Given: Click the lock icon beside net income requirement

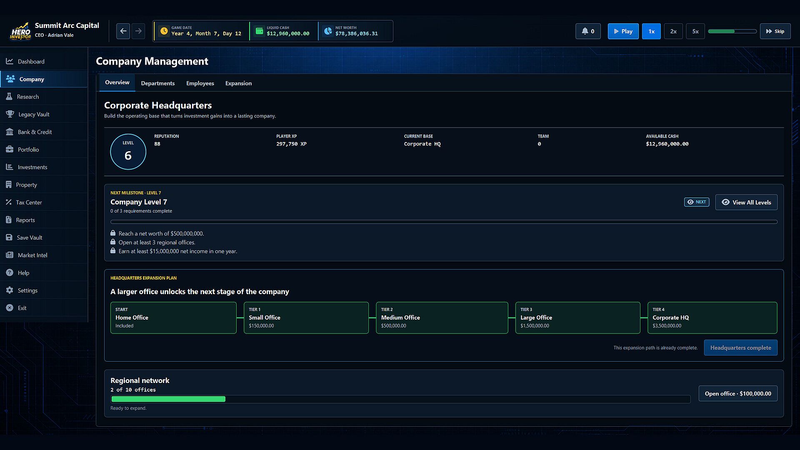Looking at the screenshot, I should click(x=113, y=250).
